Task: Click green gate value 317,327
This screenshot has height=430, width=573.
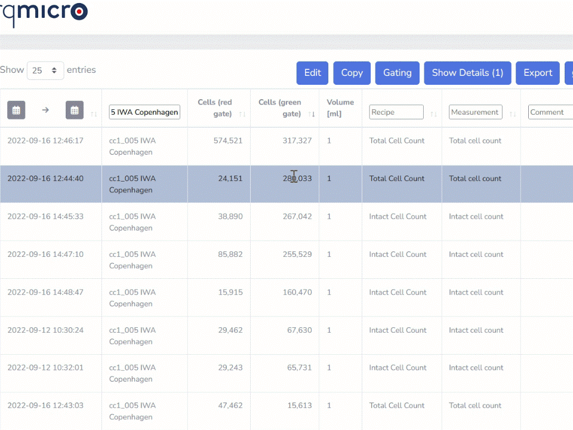Action: point(297,141)
